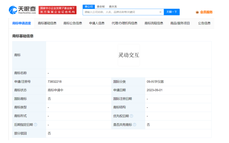The width and height of the screenshot is (229, 143).
Task: Click registration number 73832218
Action: (x=55, y=81)
